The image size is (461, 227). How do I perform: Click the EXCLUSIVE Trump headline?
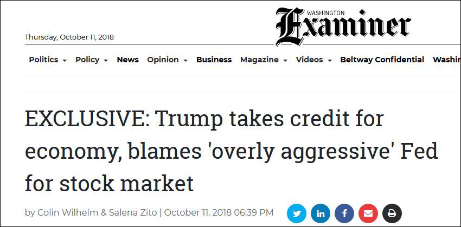230,152
